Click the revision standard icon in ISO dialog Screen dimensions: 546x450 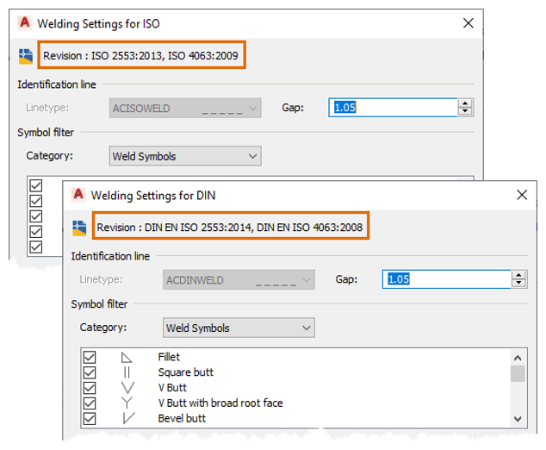(26, 56)
